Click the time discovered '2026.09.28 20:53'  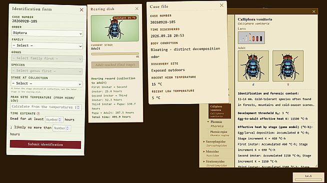point(167,35)
